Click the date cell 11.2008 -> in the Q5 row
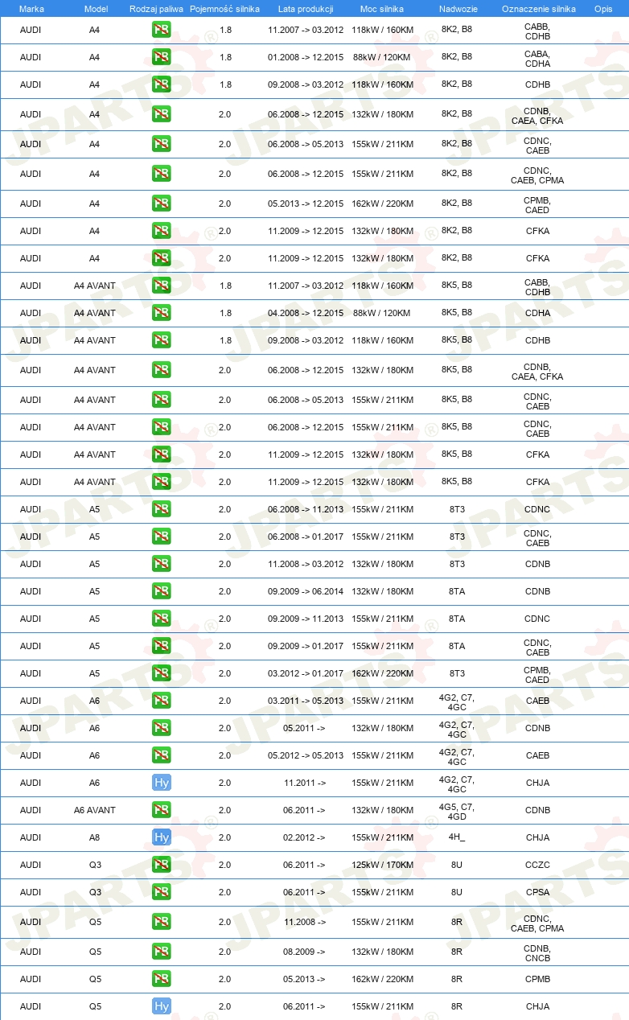Image resolution: width=629 pixels, height=1020 pixels. (304, 922)
